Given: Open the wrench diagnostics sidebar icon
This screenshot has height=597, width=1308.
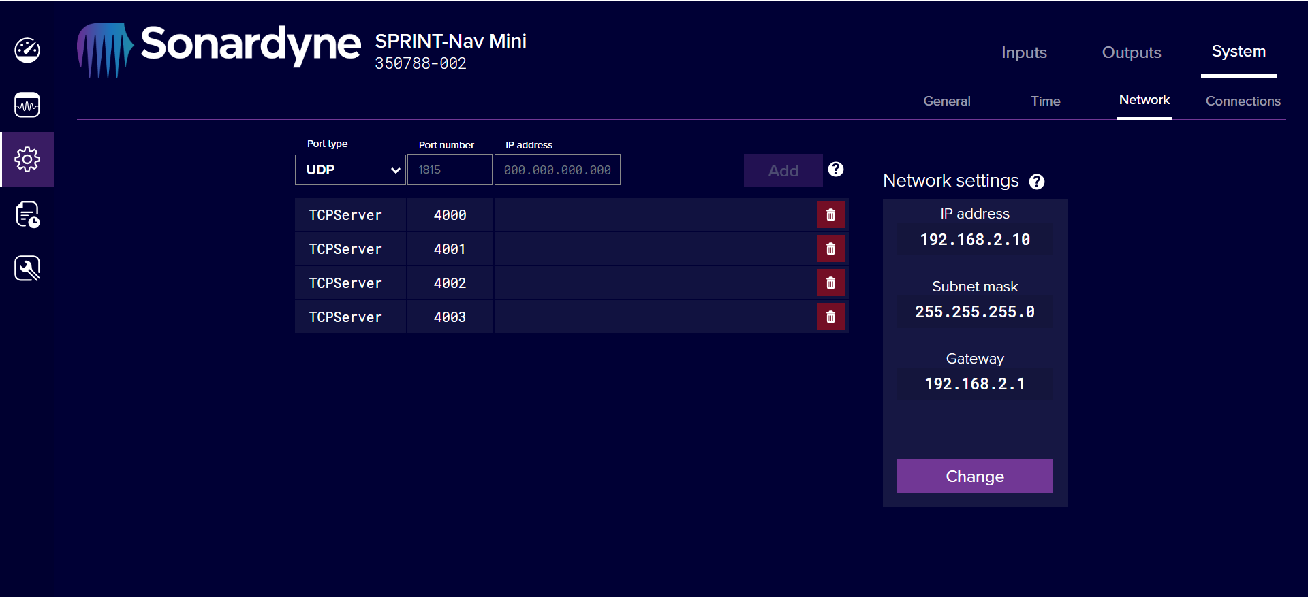Looking at the screenshot, I should (27, 268).
